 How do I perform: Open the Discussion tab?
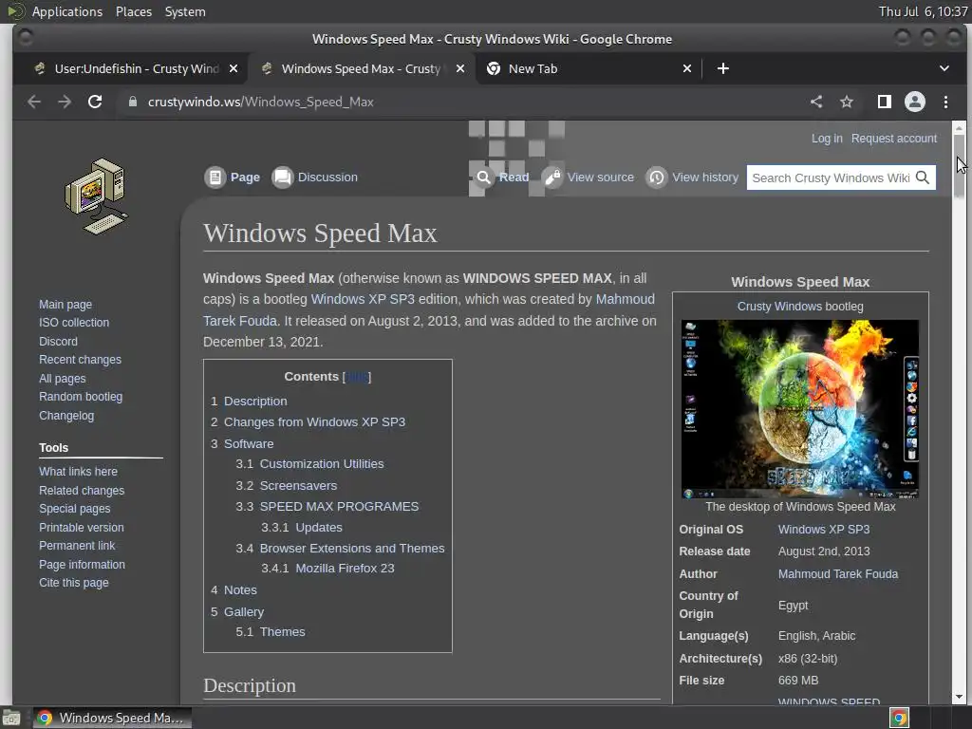pos(327,178)
